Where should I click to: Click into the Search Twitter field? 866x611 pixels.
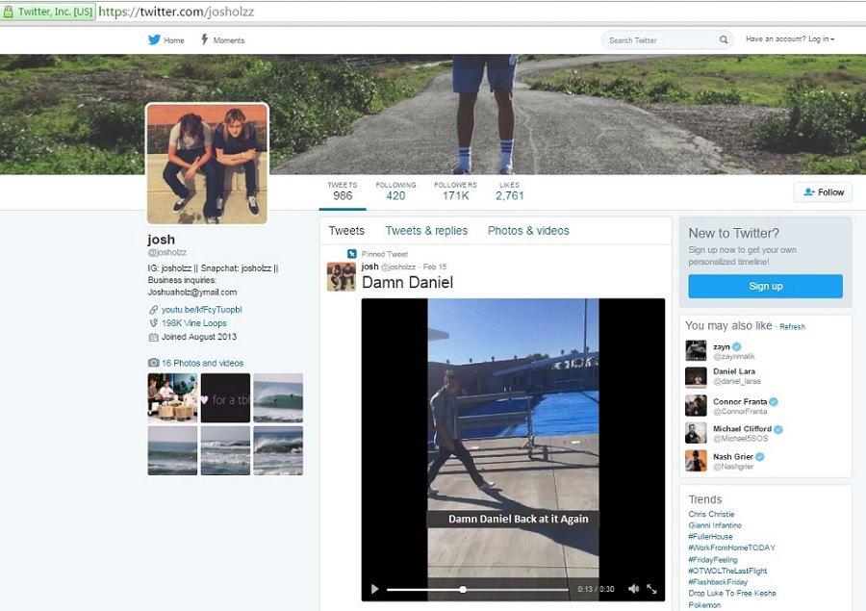click(660, 40)
